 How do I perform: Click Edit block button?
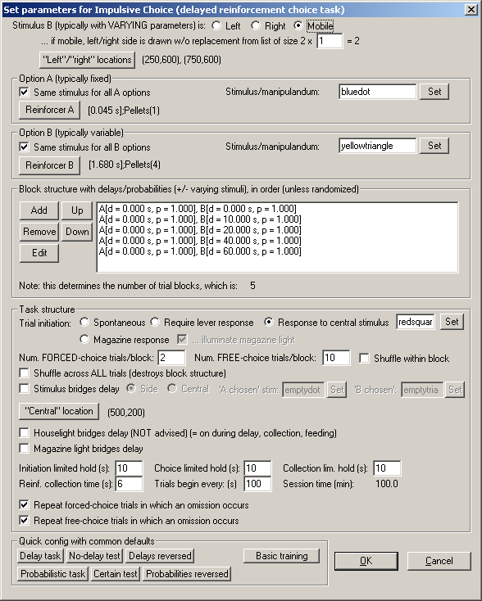39,253
